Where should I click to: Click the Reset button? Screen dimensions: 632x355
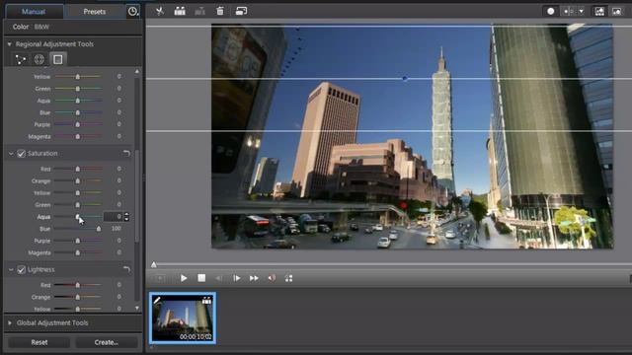(x=39, y=342)
